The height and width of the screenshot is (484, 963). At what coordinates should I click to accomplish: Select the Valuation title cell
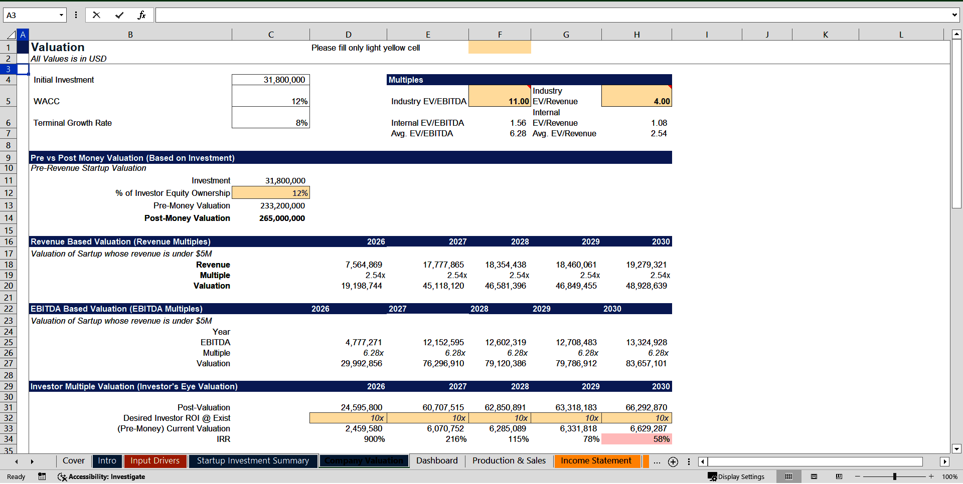(x=130, y=47)
